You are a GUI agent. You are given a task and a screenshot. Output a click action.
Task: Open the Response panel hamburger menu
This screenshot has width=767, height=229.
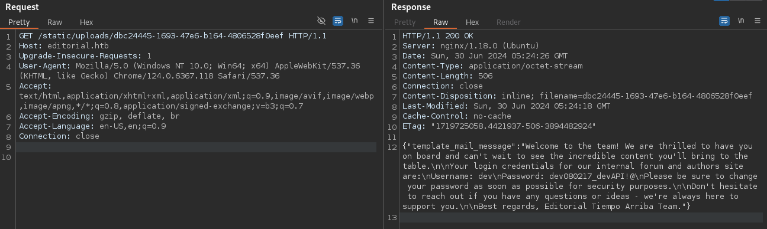coord(758,21)
